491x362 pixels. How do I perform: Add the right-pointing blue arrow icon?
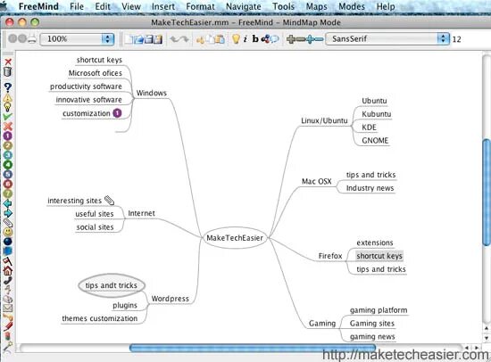(x=8, y=213)
